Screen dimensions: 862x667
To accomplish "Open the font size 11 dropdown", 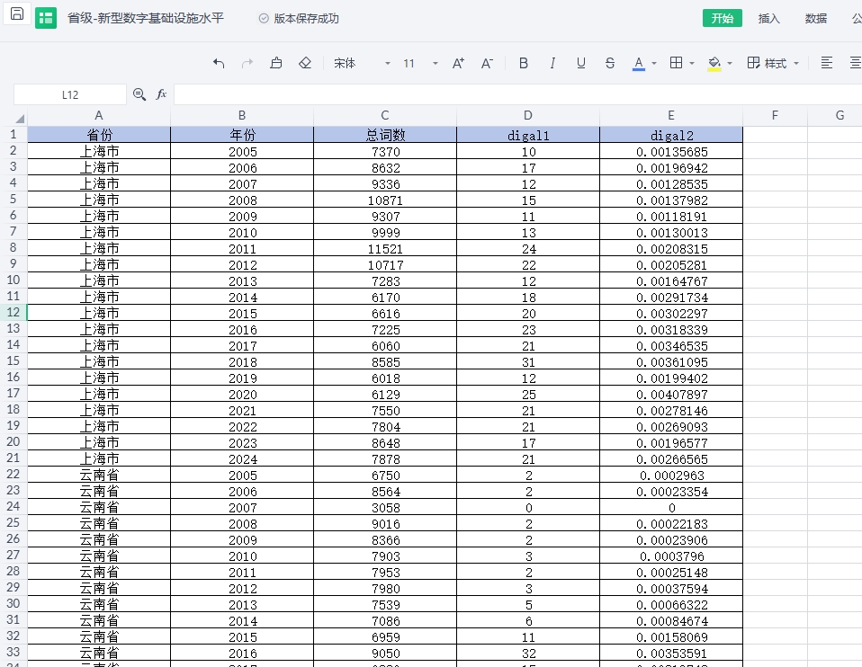I will coord(420,63).
